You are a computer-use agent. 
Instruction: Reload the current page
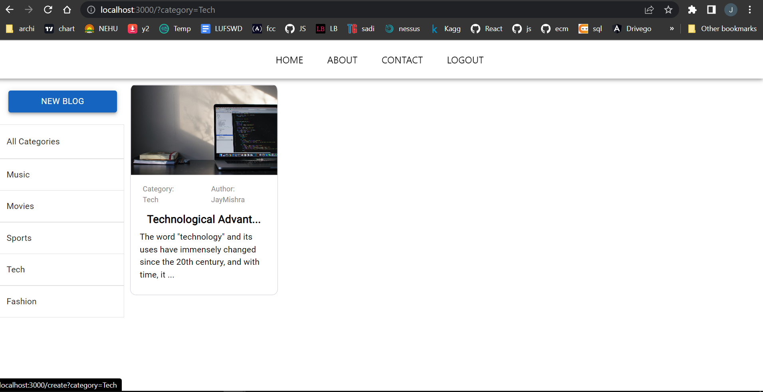[x=48, y=10]
